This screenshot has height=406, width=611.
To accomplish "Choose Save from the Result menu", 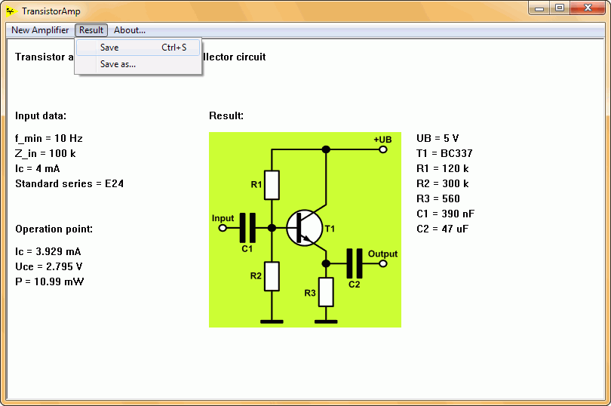I will [138, 48].
